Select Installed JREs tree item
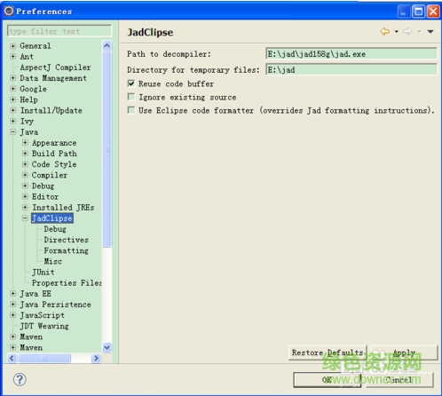The height and width of the screenshot is (396, 442). [x=63, y=207]
